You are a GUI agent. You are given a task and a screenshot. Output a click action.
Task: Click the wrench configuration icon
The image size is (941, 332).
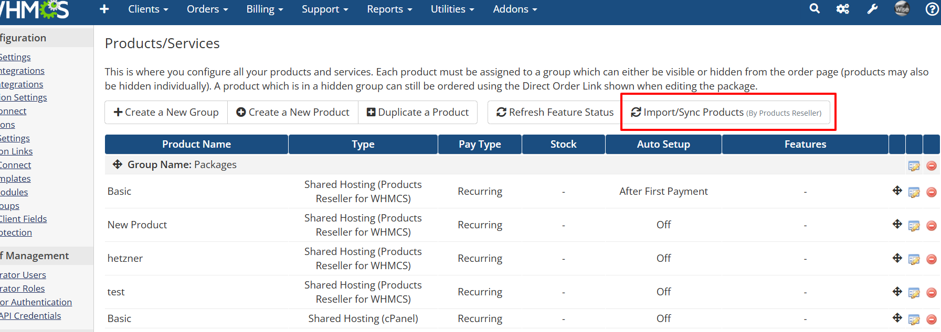(872, 9)
